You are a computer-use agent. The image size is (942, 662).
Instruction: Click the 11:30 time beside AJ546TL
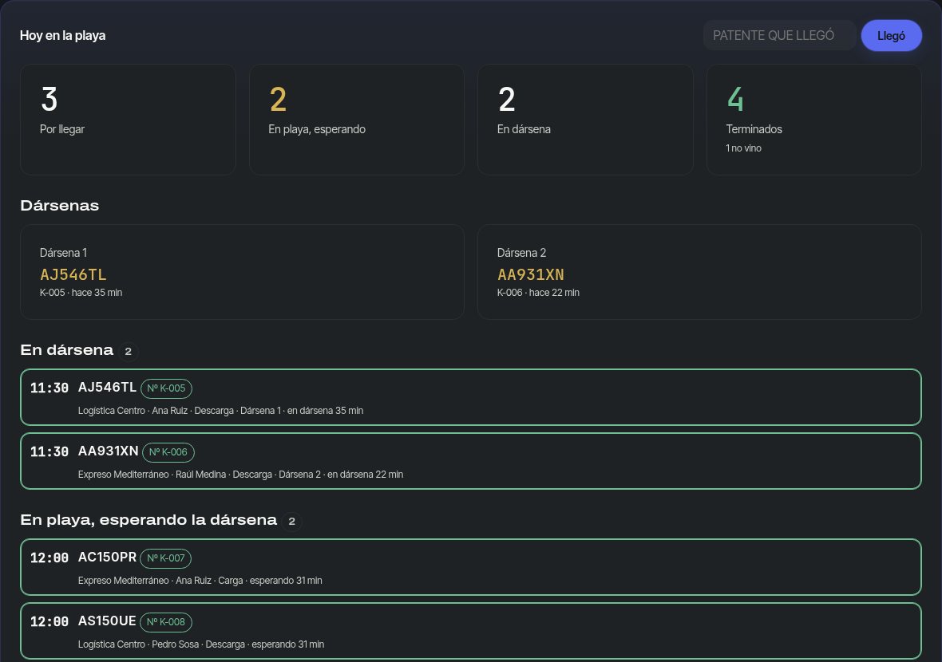click(49, 388)
